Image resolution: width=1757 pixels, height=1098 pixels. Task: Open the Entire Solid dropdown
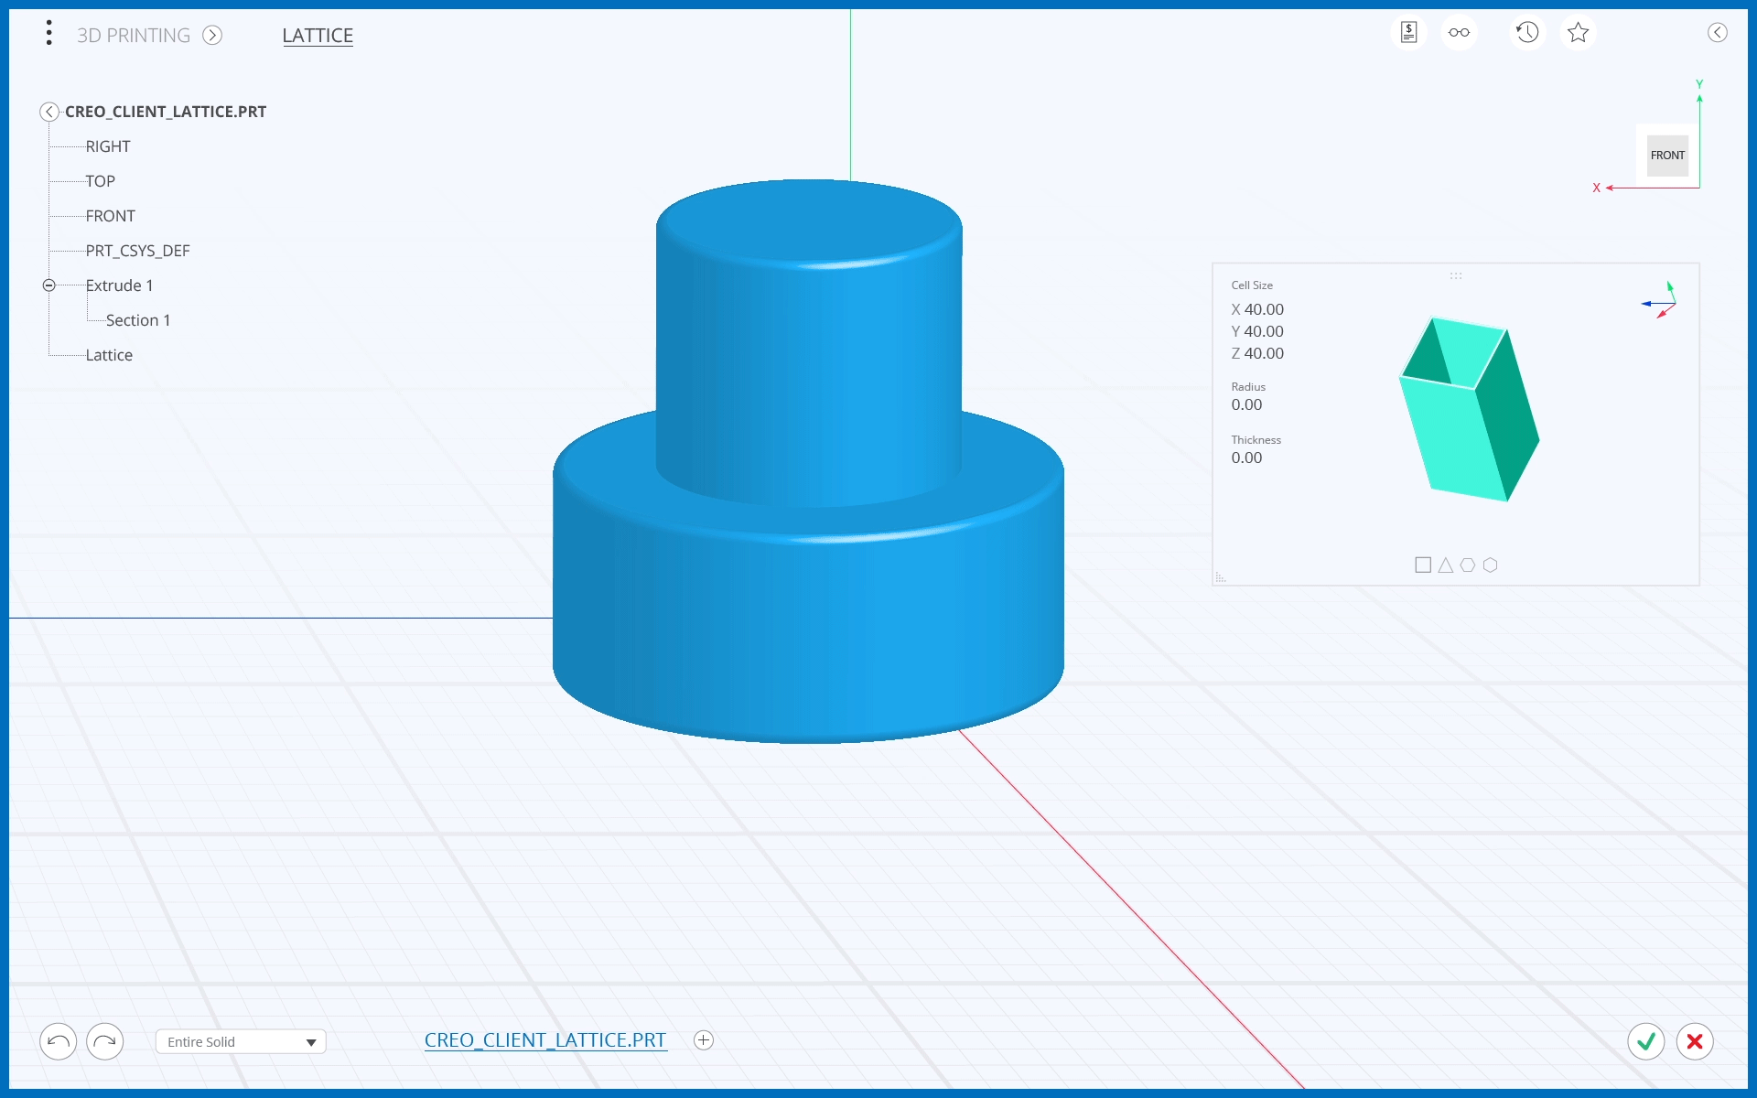click(x=240, y=1041)
